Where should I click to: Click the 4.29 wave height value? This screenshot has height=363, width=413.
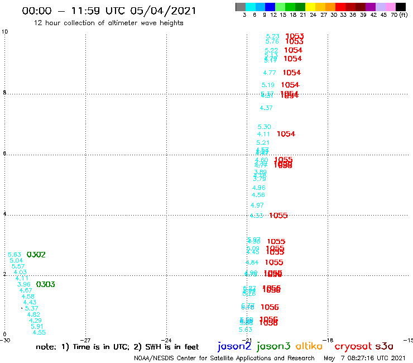pyautogui.click(x=35, y=321)
